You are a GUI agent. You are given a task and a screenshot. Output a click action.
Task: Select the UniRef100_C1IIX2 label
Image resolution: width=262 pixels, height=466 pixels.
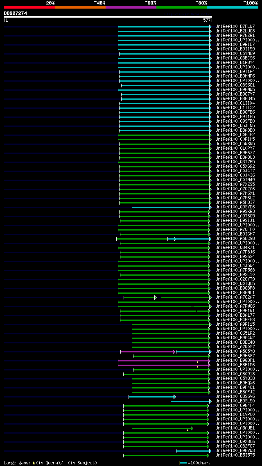tap(235, 107)
